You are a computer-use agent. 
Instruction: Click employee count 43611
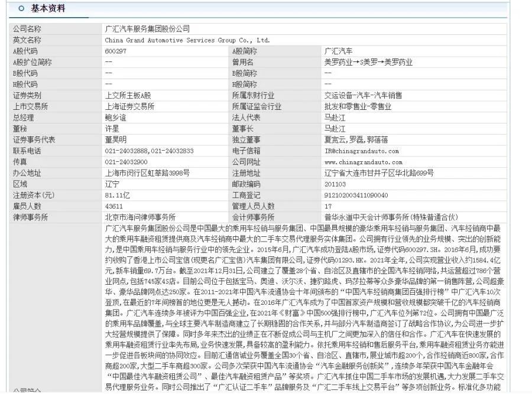pos(113,206)
